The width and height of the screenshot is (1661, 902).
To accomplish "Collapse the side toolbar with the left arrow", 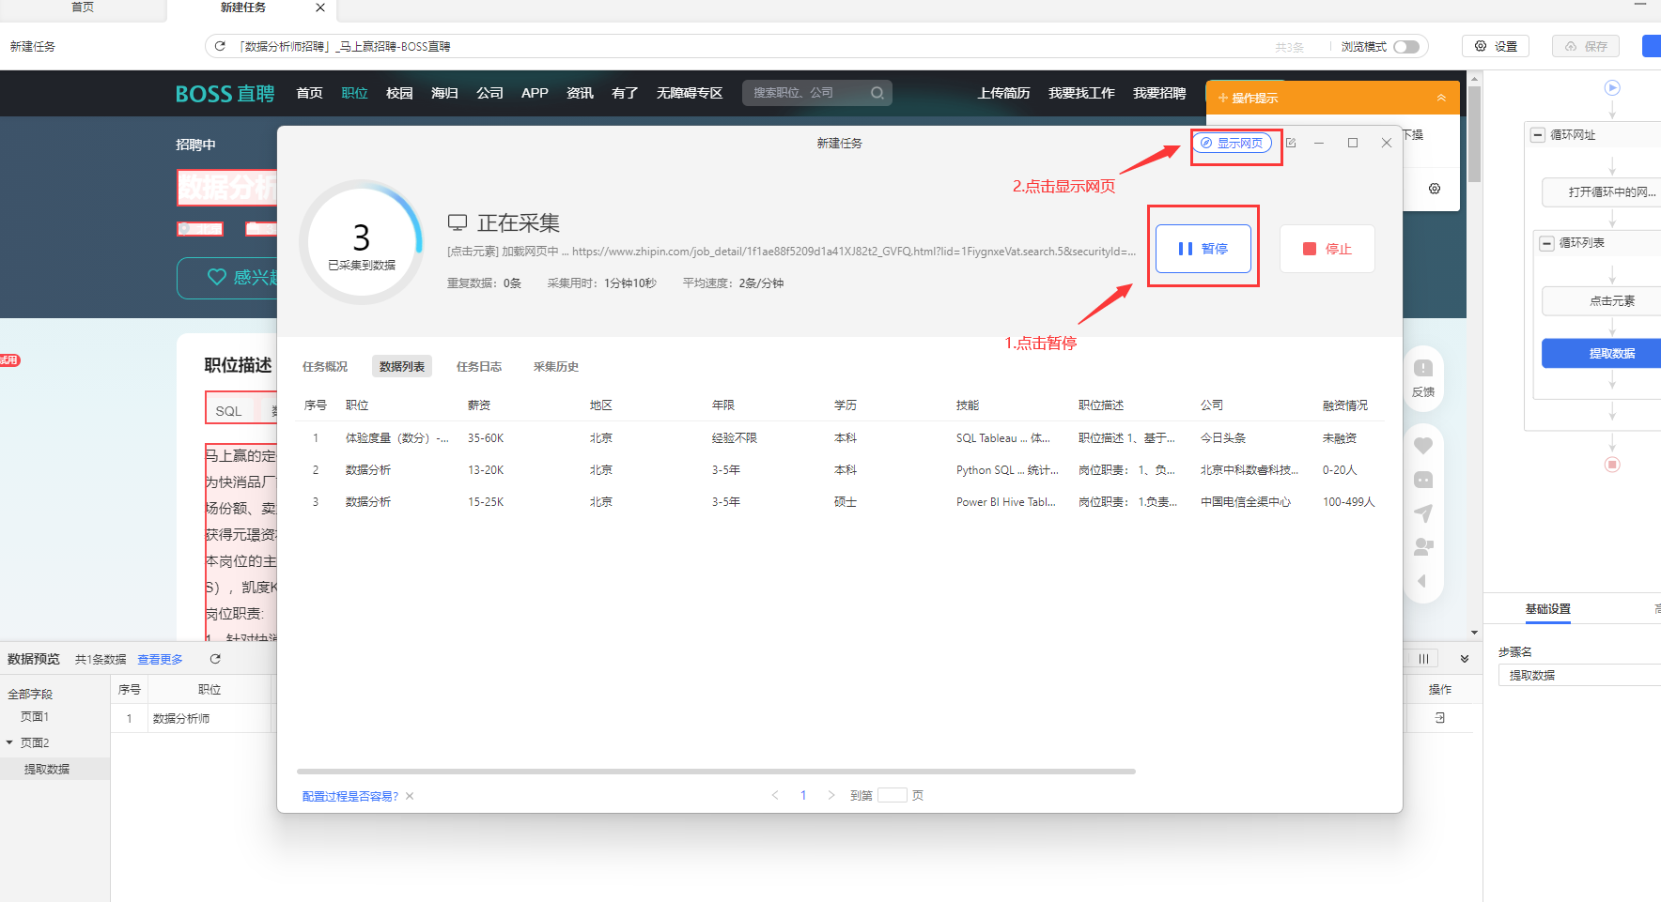I will [x=1422, y=581].
